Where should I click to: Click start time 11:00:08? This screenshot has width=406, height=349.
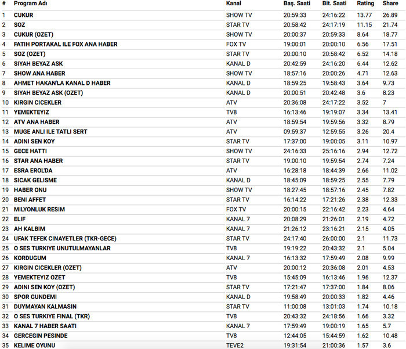pyautogui.click(x=295, y=307)
